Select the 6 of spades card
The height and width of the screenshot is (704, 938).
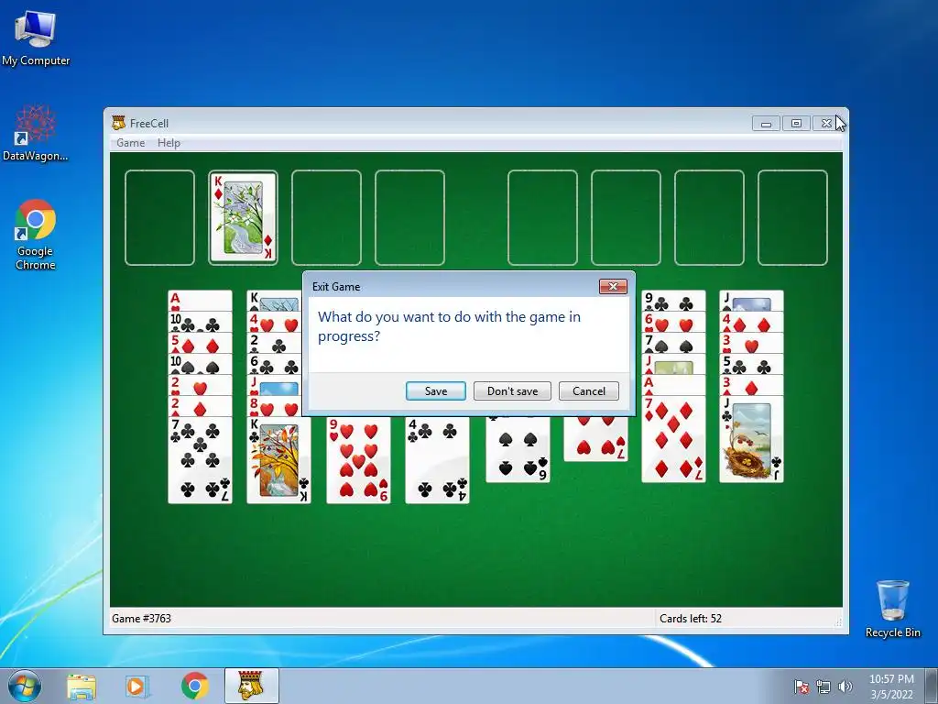point(518,449)
